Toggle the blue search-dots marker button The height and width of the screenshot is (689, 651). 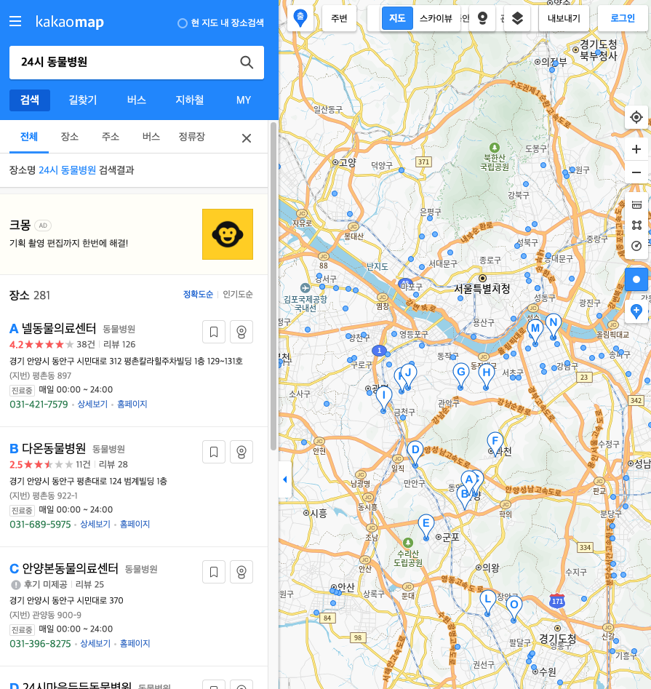pos(636,279)
